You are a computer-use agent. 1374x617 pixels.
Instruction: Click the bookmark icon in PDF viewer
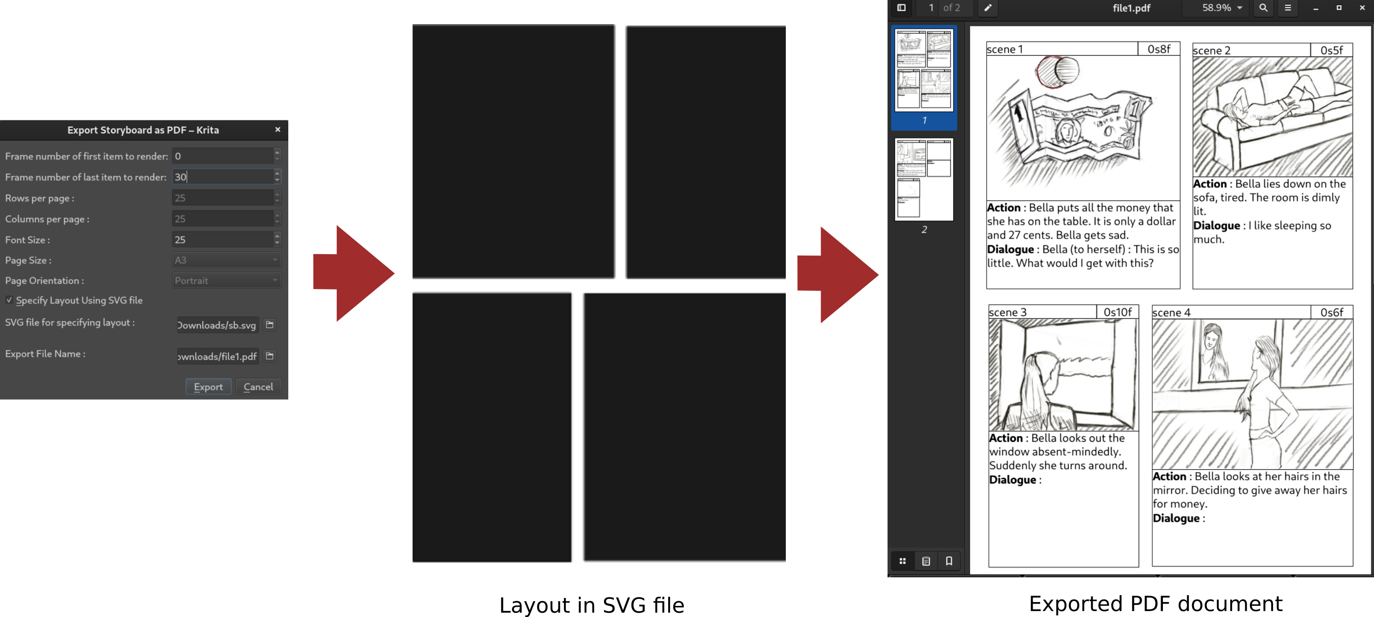tap(949, 561)
